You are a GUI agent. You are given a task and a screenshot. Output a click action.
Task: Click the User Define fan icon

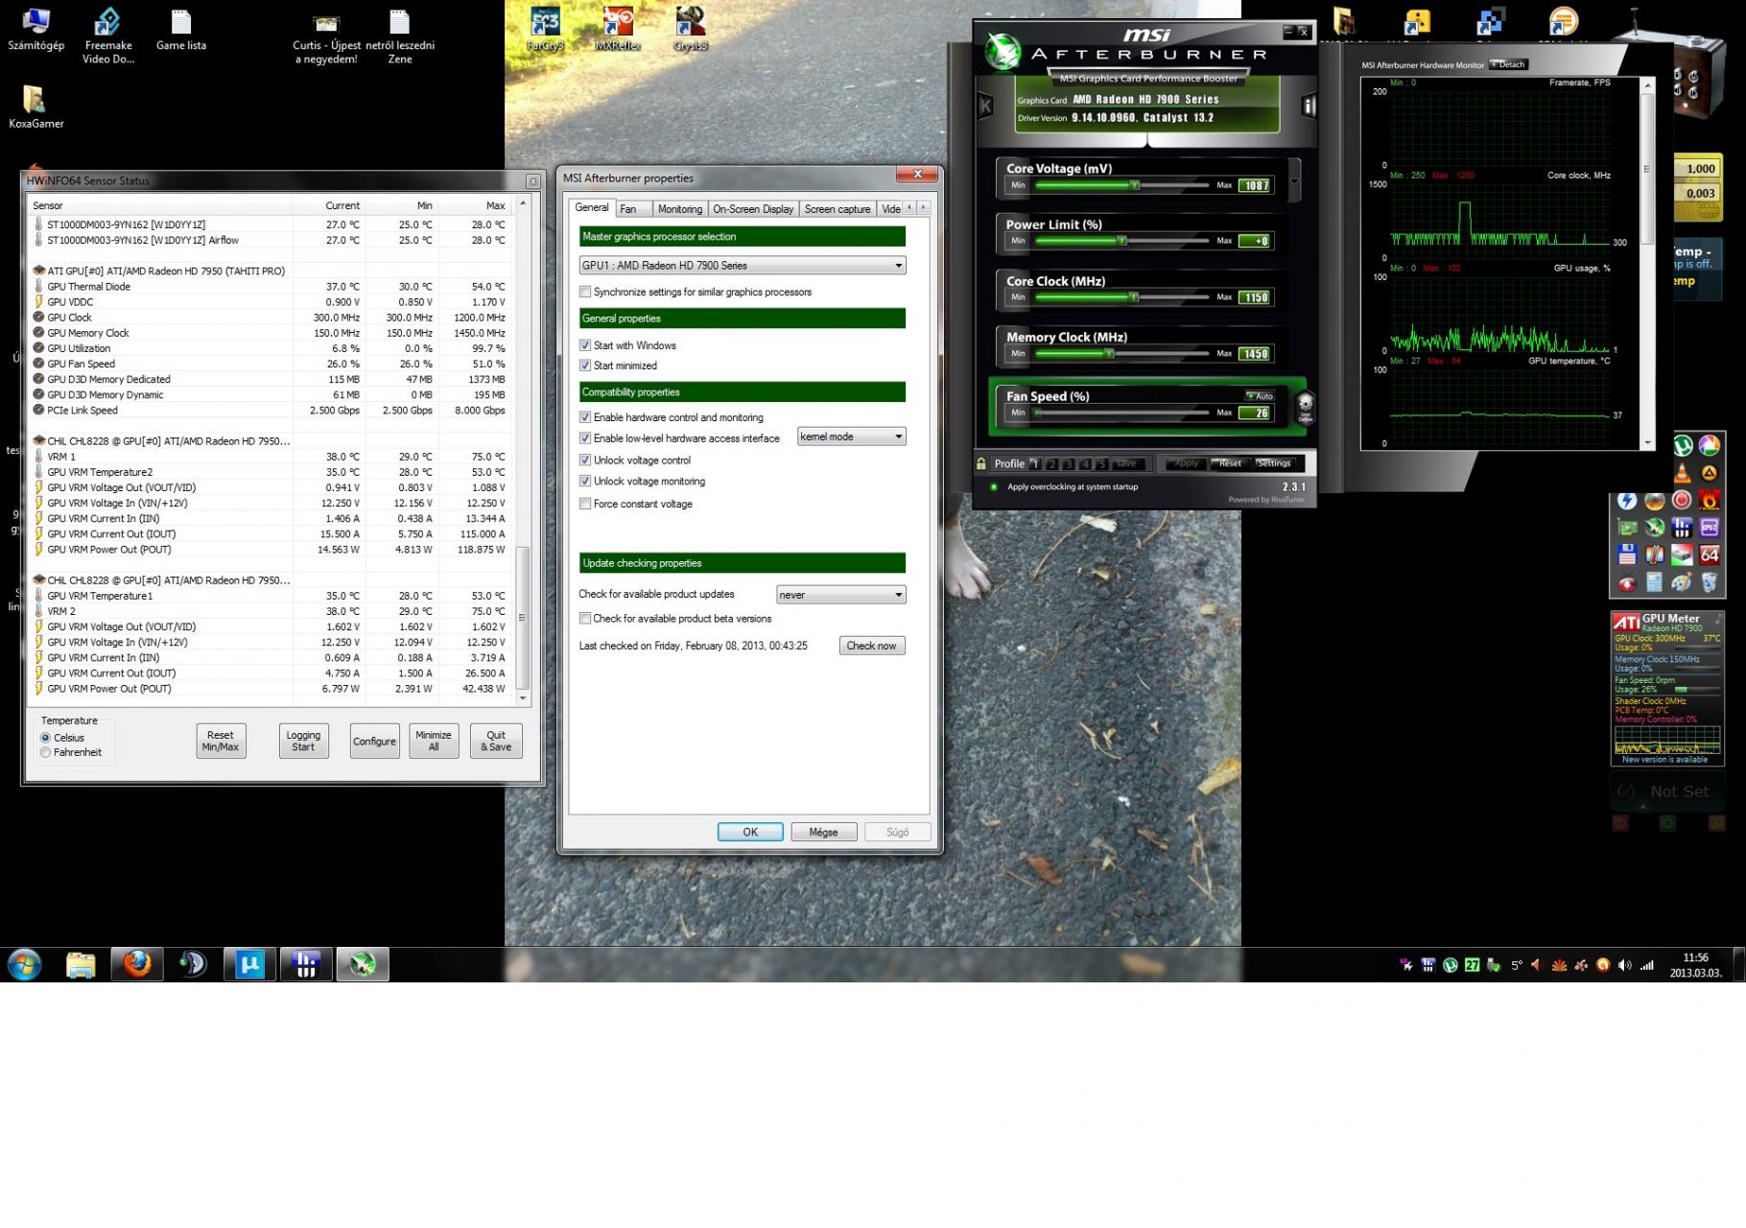[1306, 407]
